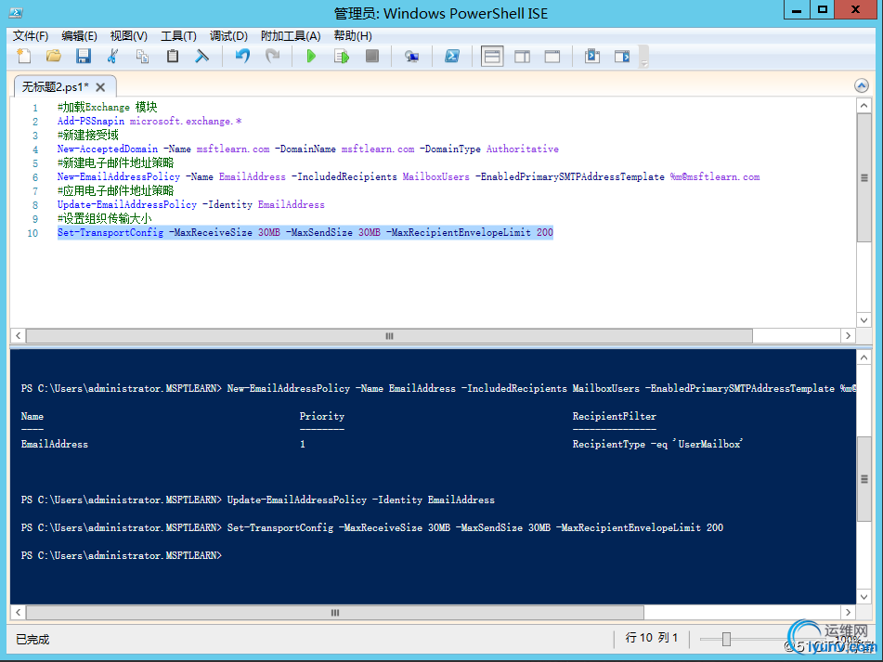Image resolution: width=883 pixels, height=662 pixels.
Task: Cut selection with scissors icon
Action: coord(112,56)
